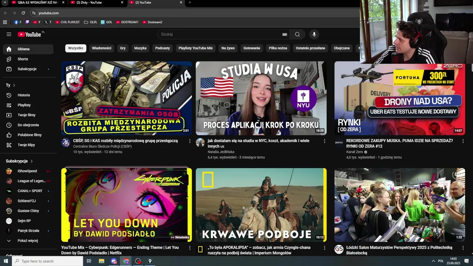
Task: Open 'Historia' in the sidebar
Action: pyautogui.click(x=28, y=95)
